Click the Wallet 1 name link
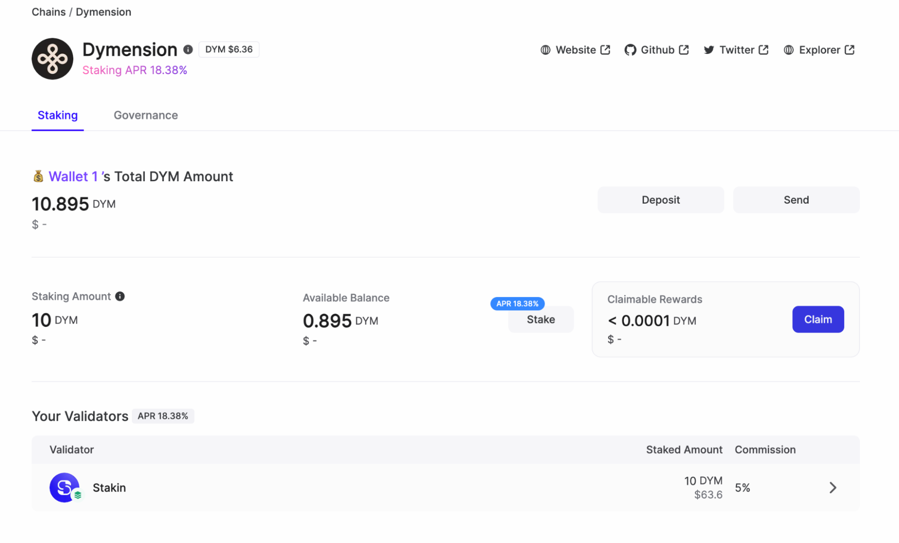 73,176
